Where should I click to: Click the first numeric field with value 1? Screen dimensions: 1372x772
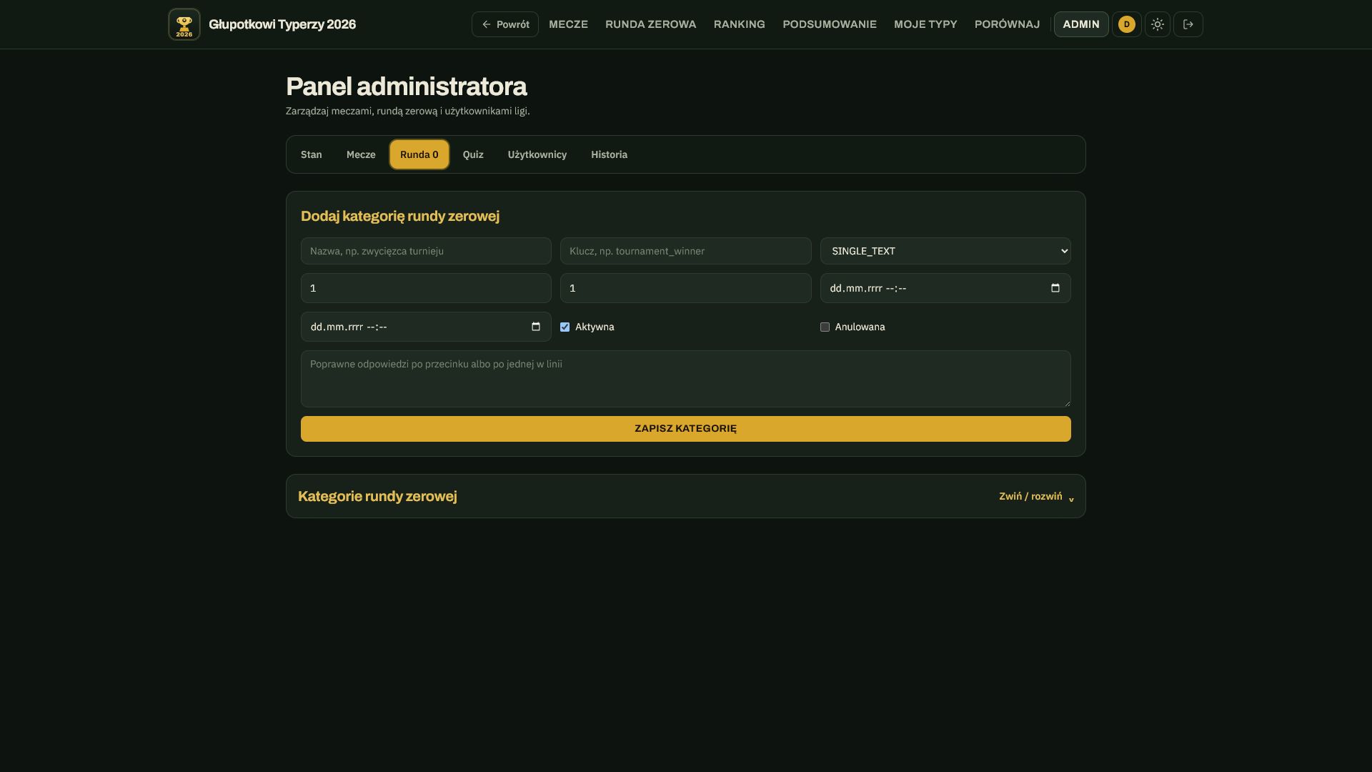[426, 288]
